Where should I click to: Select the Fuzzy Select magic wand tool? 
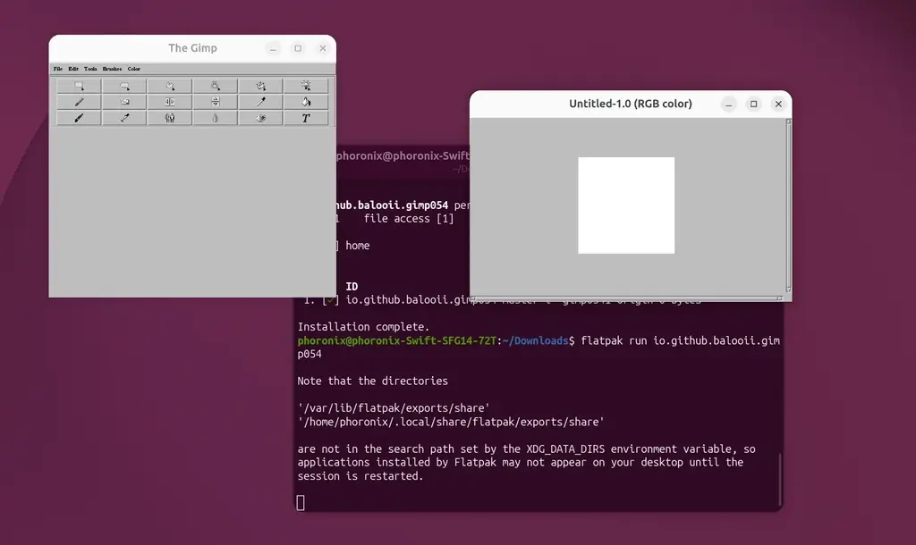[216, 86]
